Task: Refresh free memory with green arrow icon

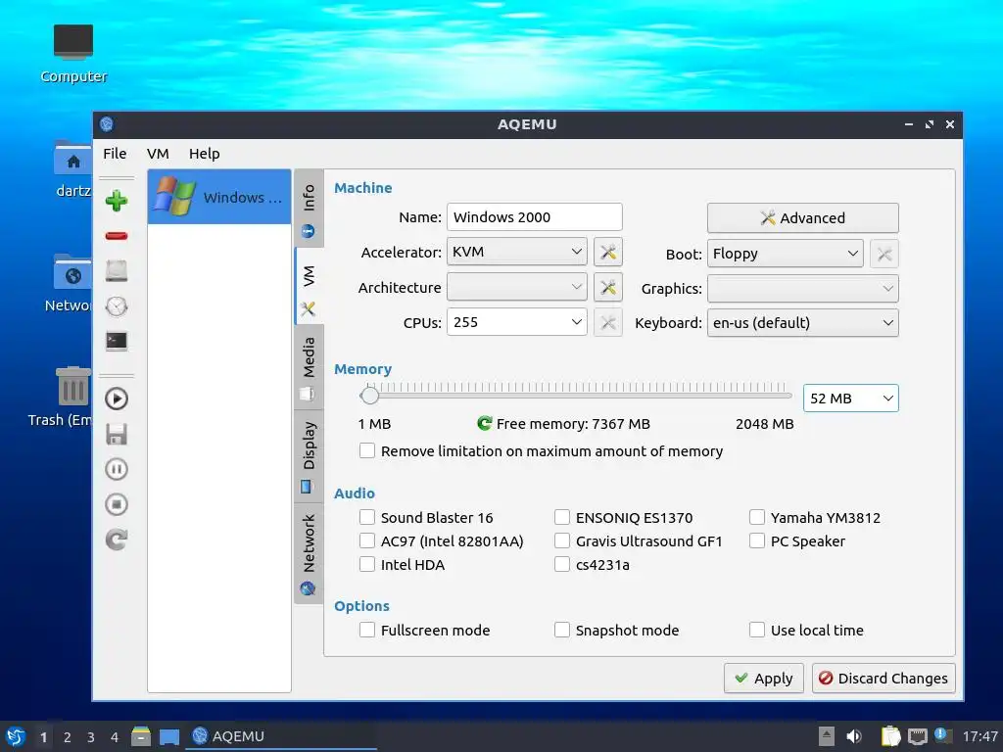Action: click(x=484, y=423)
